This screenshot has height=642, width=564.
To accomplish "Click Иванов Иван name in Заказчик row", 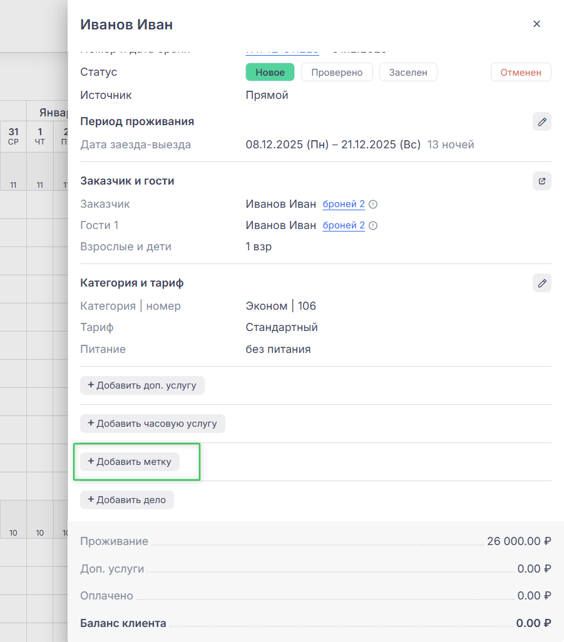I will [x=280, y=205].
